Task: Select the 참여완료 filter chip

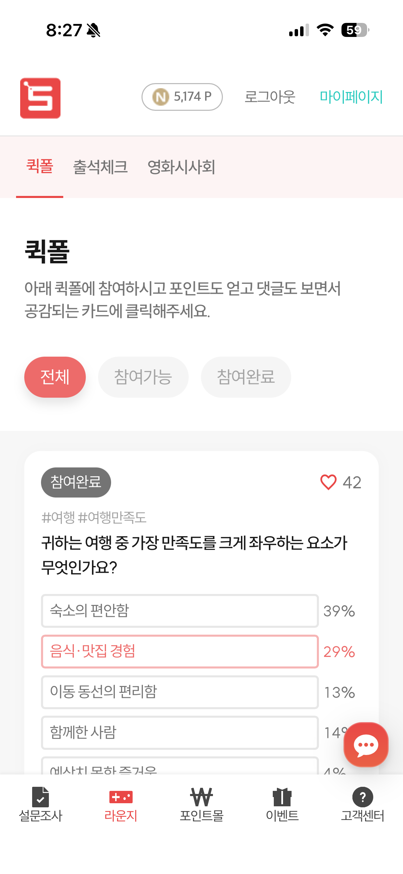Action: tap(246, 377)
